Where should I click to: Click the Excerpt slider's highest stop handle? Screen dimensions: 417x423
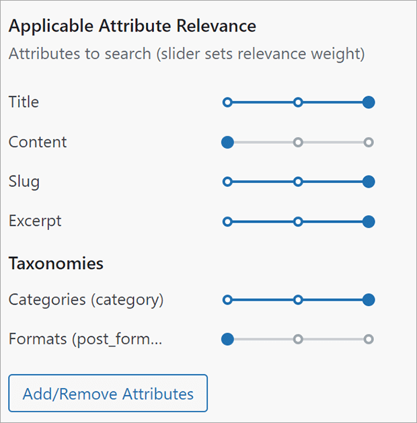pyautogui.click(x=368, y=221)
